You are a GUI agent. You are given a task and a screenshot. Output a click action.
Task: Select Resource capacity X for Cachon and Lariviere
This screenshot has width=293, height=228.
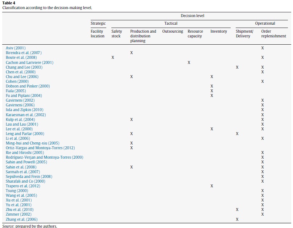[189, 62]
